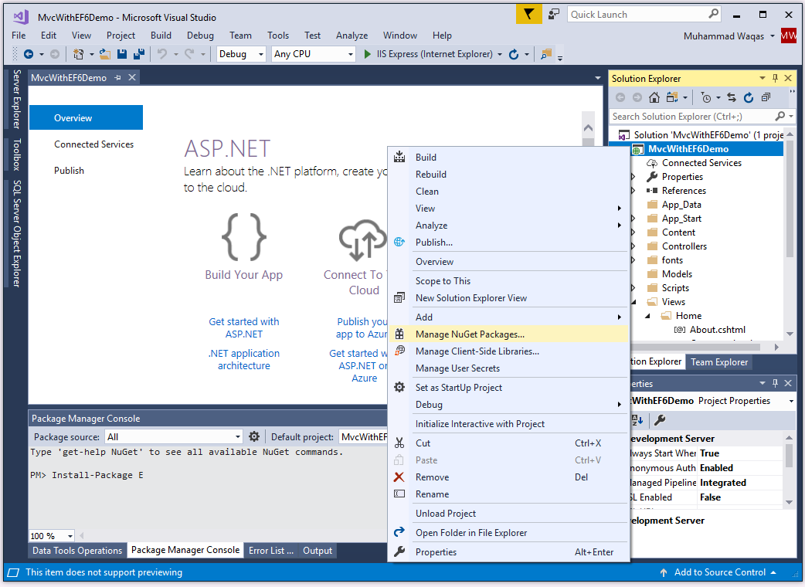Select Set as StartUp Project
805x587 pixels.
[x=509, y=388]
